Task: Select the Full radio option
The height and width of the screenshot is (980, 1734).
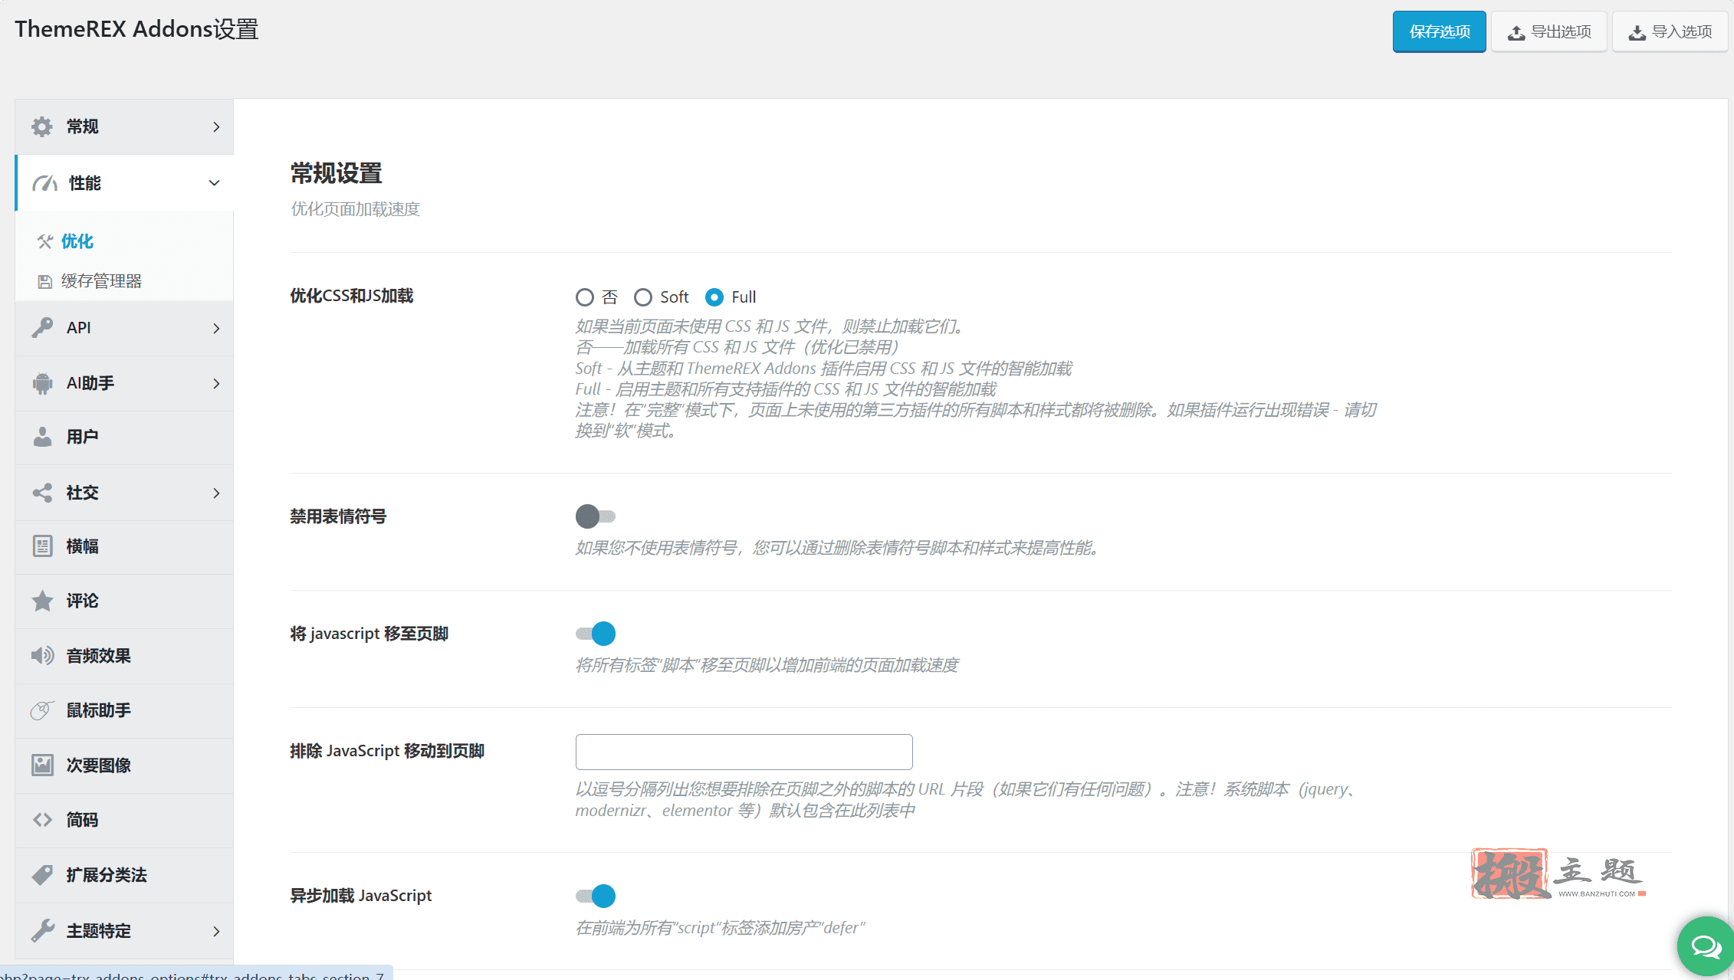Action: [714, 297]
